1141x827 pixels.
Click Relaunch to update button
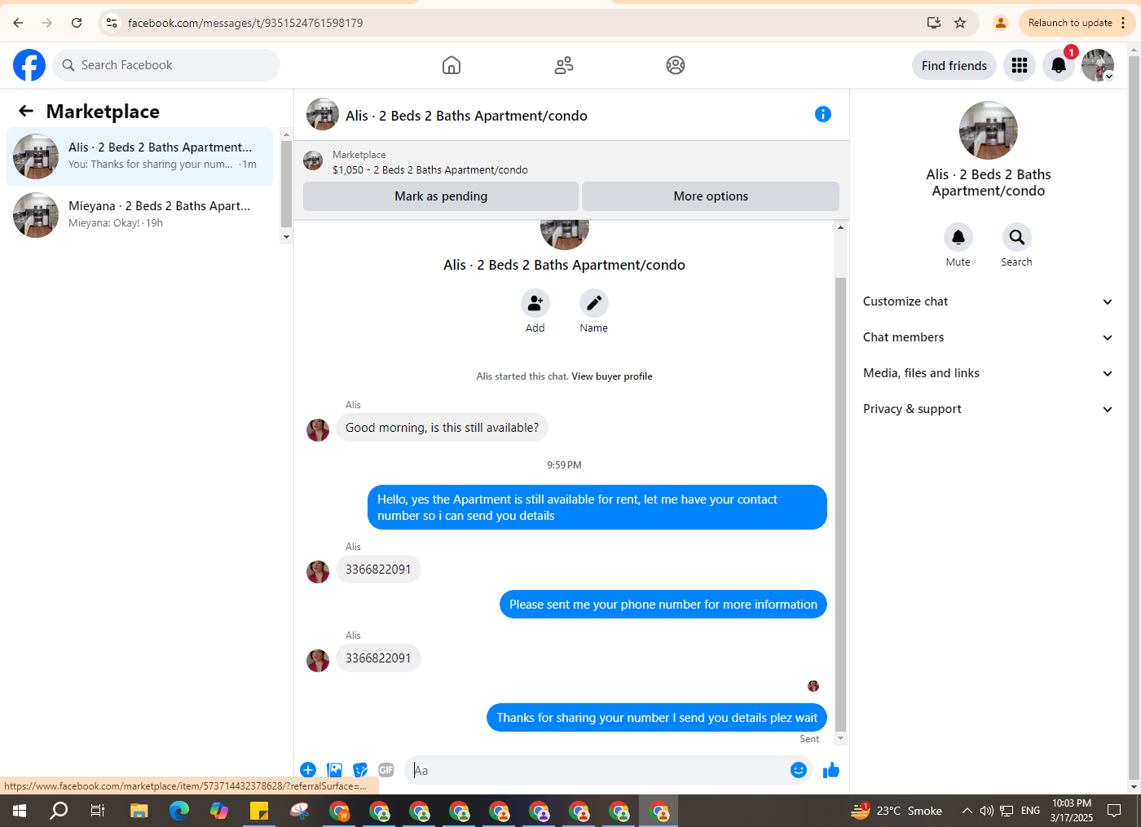point(1077,23)
